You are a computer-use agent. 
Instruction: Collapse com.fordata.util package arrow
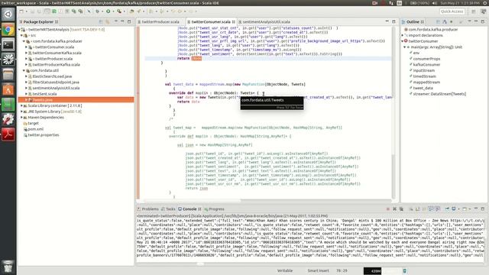coord(24,70)
